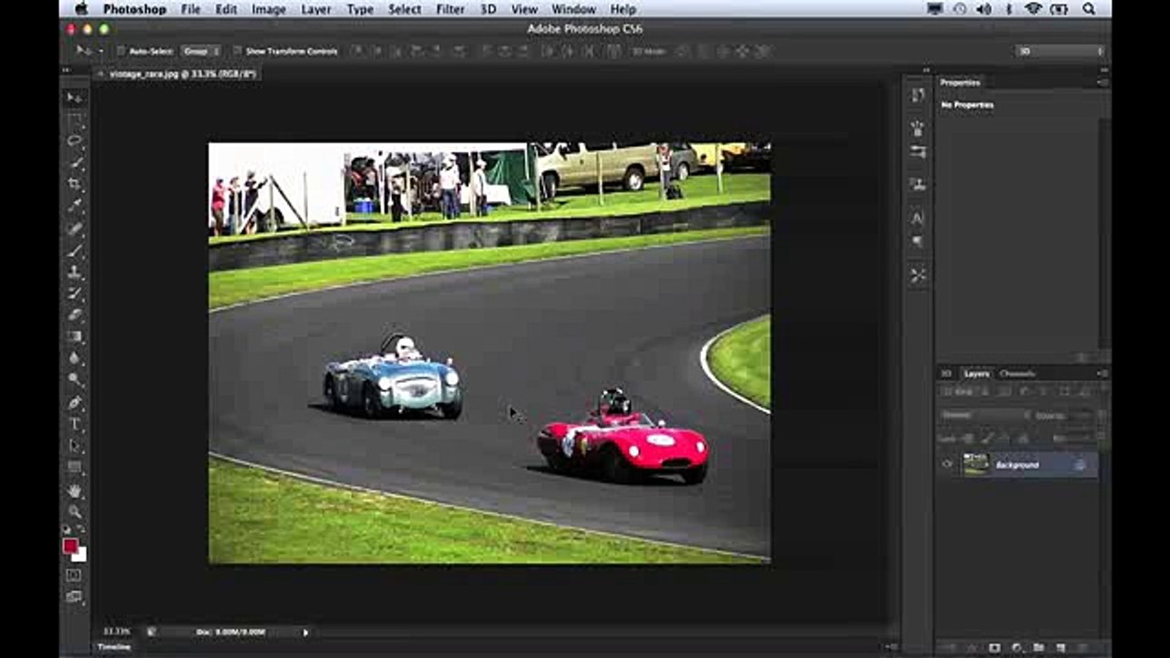Select the Path Selection tool

pyautogui.click(x=75, y=447)
